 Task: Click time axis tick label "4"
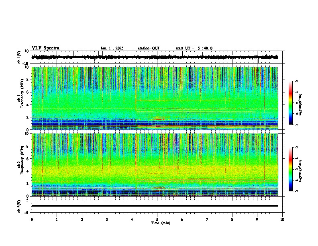pyautogui.click(x=132, y=219)
